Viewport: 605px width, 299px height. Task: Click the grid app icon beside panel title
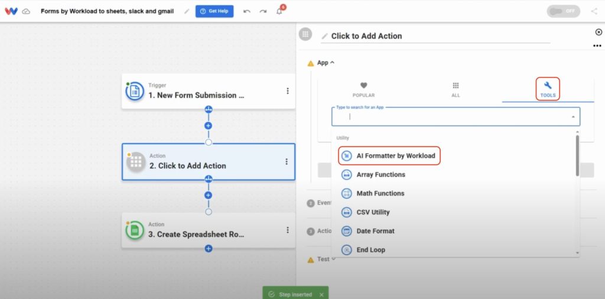[x=305, y=34]
